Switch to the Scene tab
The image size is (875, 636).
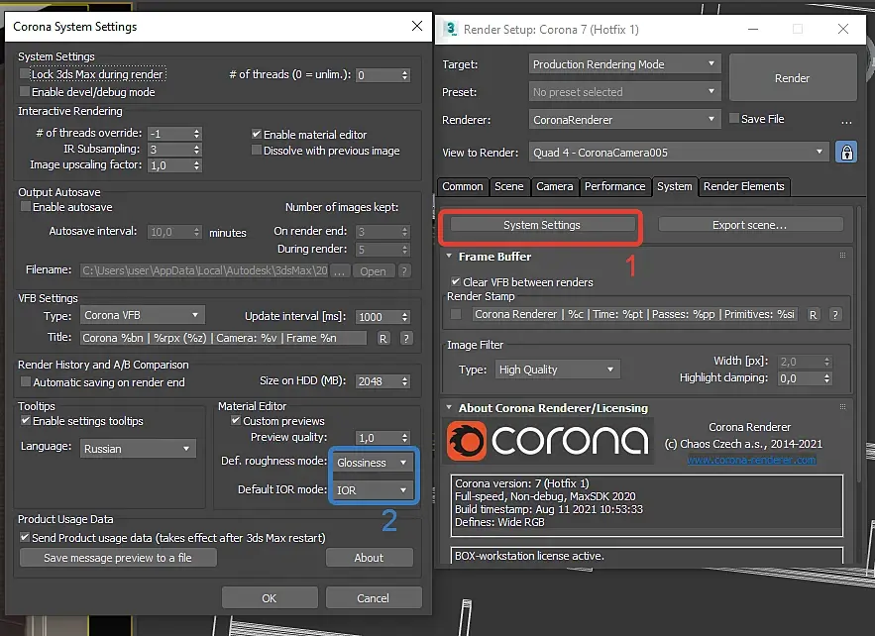pos(509,186)
